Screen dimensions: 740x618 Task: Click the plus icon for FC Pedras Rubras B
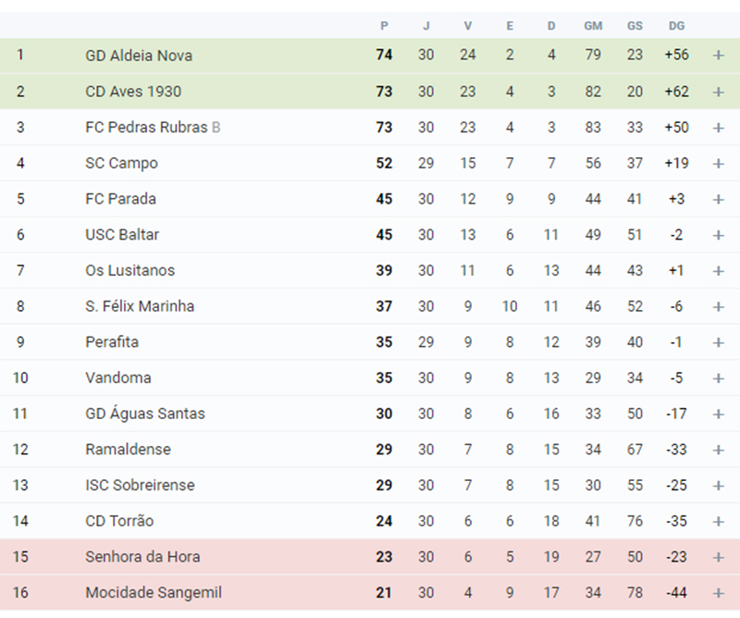718,128
